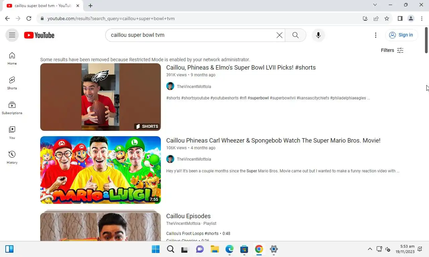
Task: Open Task View from the taskbar
Action: (x=185, y=249)
